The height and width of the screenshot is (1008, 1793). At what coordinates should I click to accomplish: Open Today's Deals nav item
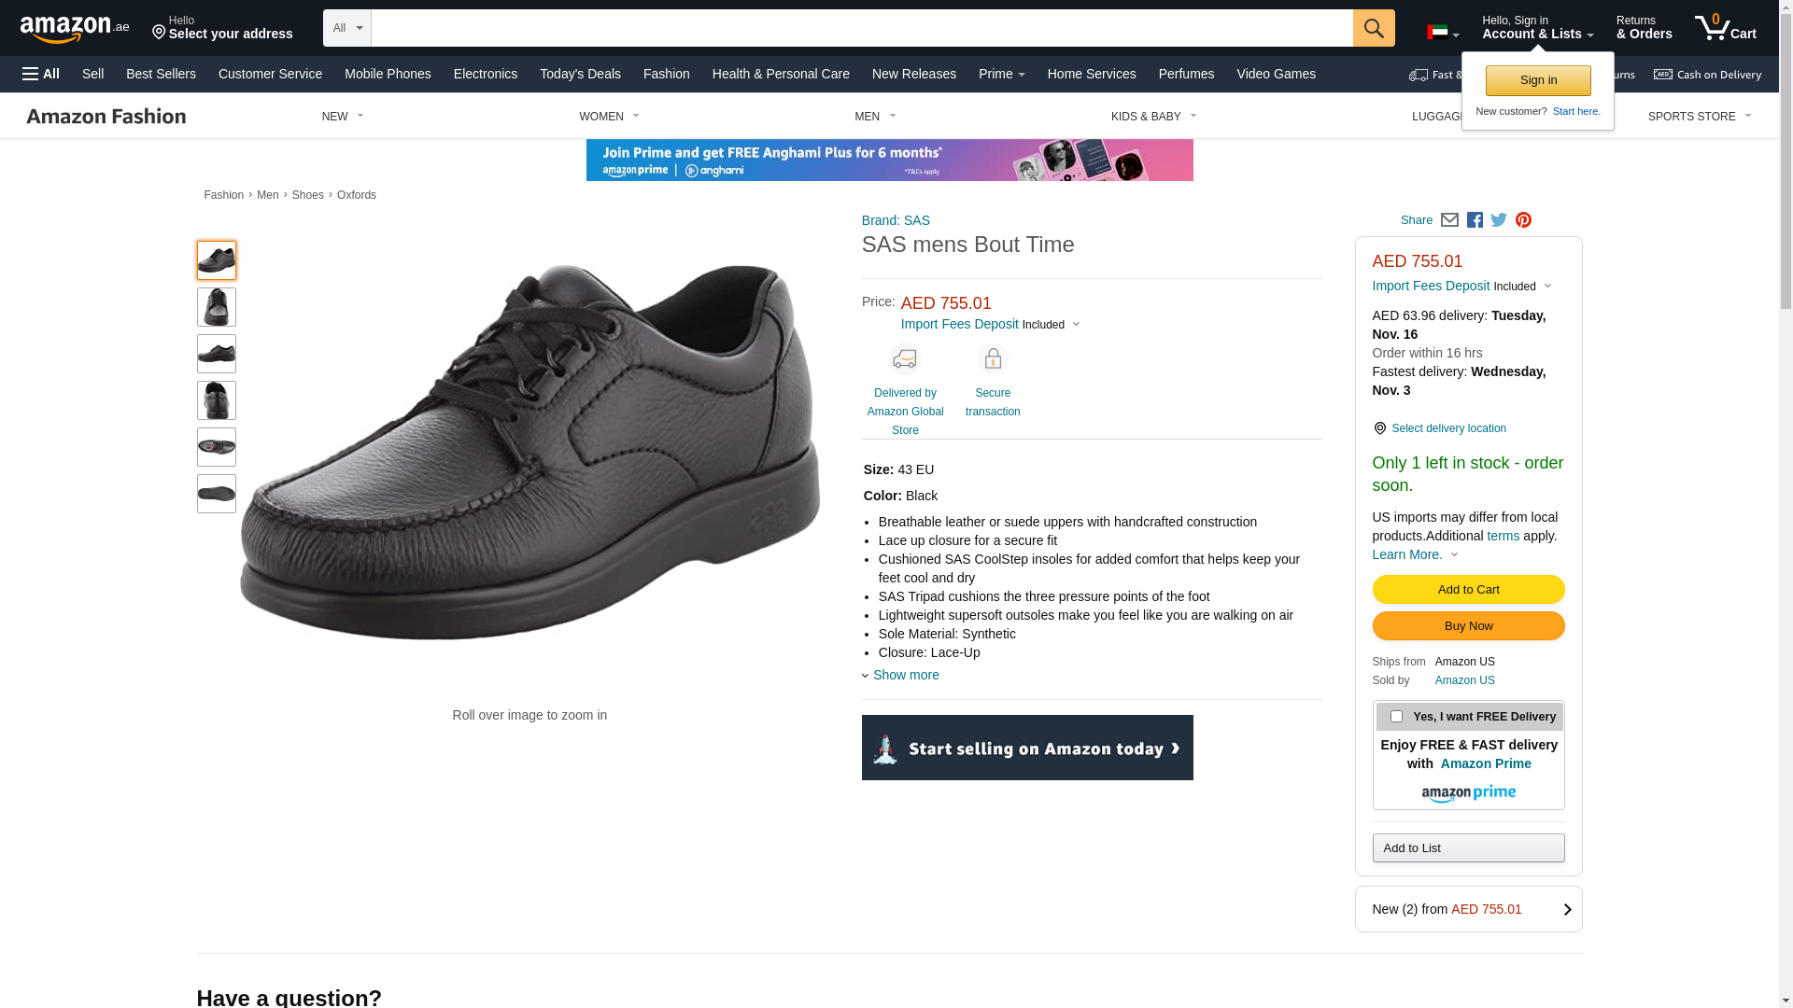580,74
